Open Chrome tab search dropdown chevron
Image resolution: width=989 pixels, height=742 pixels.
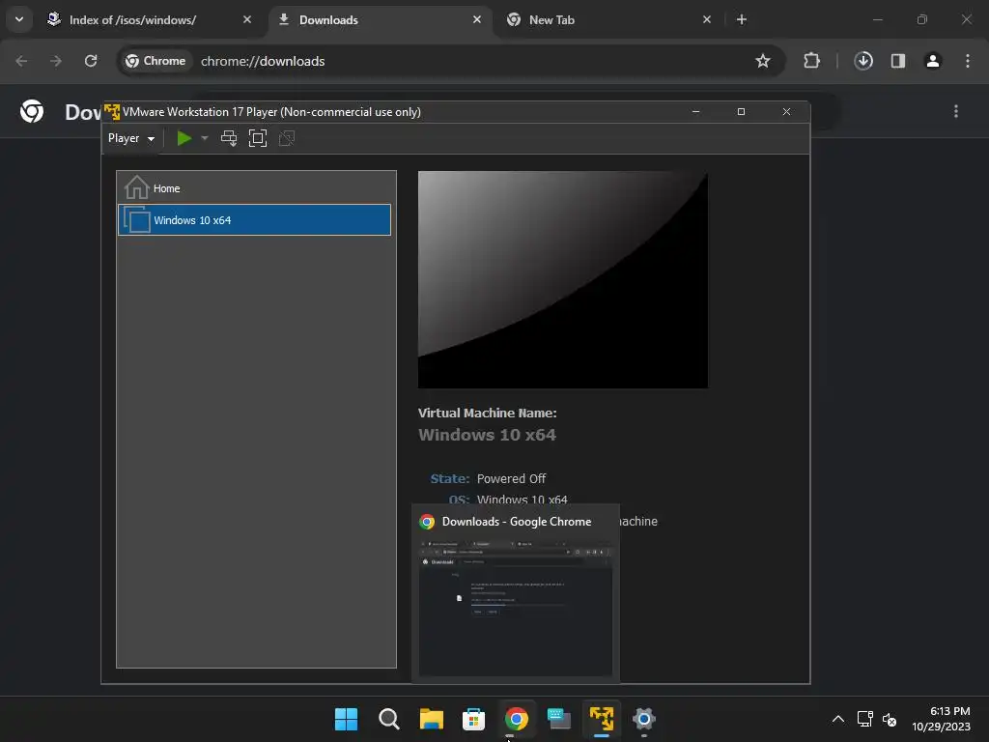pyautogui.click(x=19, y=19)
